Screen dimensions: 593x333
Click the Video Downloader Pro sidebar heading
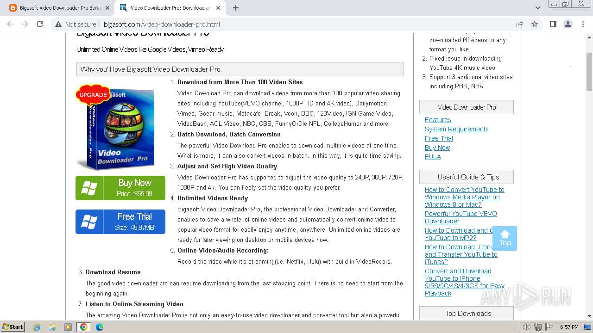coord(467,107)
